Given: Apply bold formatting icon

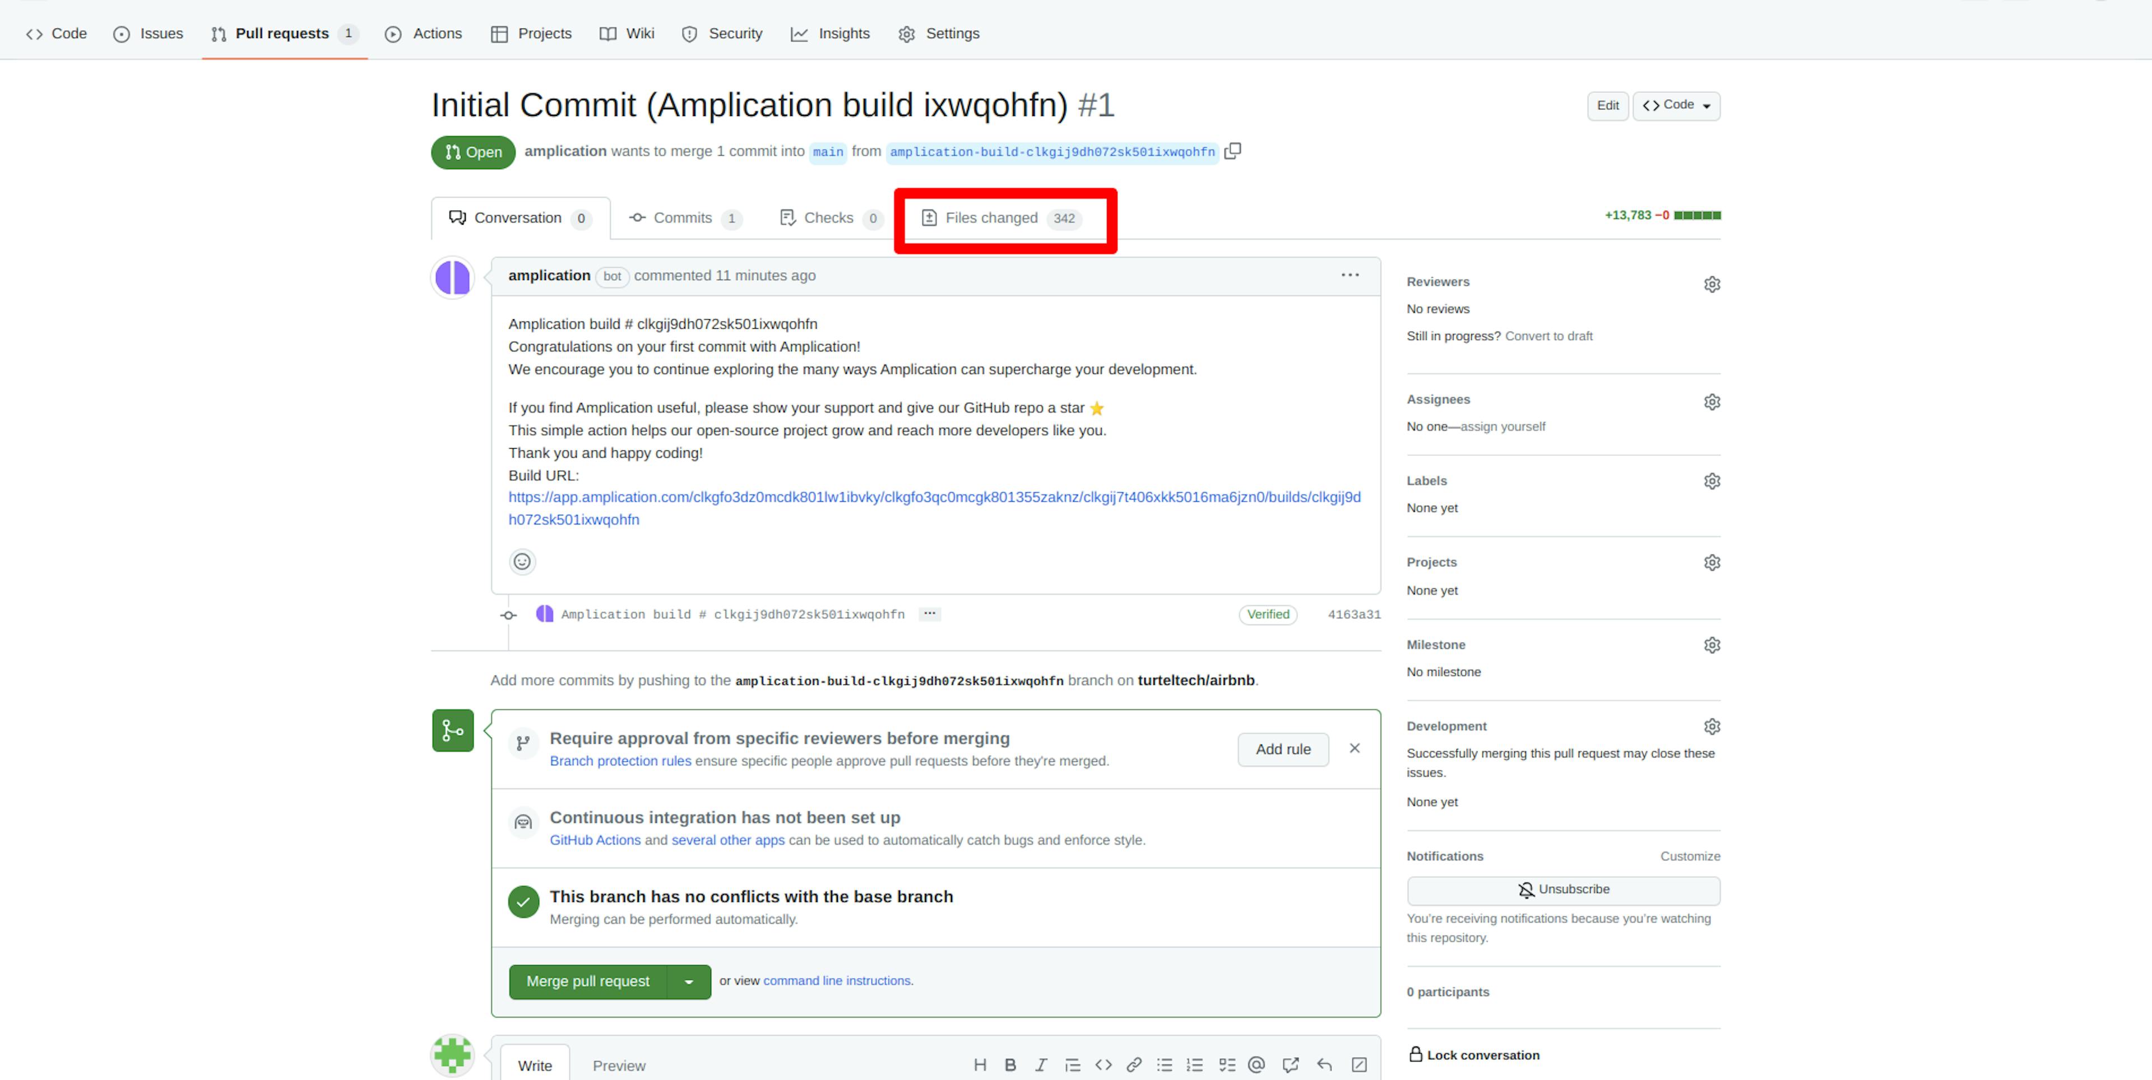Looking at the screenshot, I should point(1010,1065).
